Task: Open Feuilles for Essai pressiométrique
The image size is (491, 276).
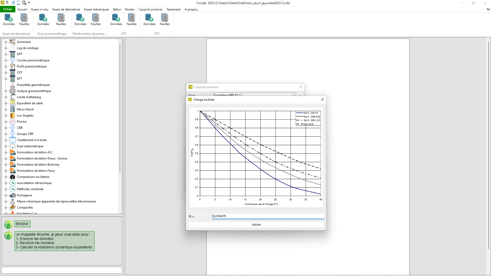Action: 61,20
